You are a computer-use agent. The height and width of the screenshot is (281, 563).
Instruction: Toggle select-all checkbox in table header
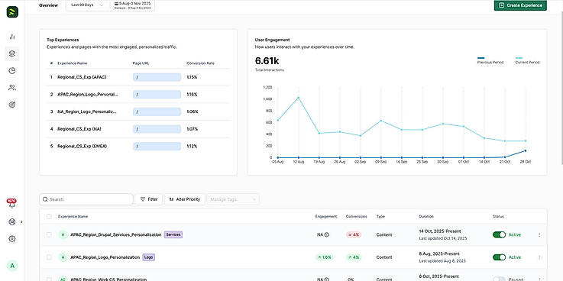49,216
